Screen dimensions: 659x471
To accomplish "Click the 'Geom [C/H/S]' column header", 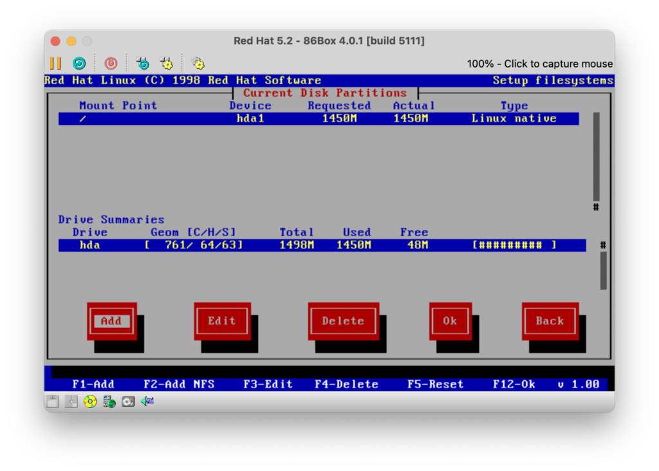I will click(193, 232).
